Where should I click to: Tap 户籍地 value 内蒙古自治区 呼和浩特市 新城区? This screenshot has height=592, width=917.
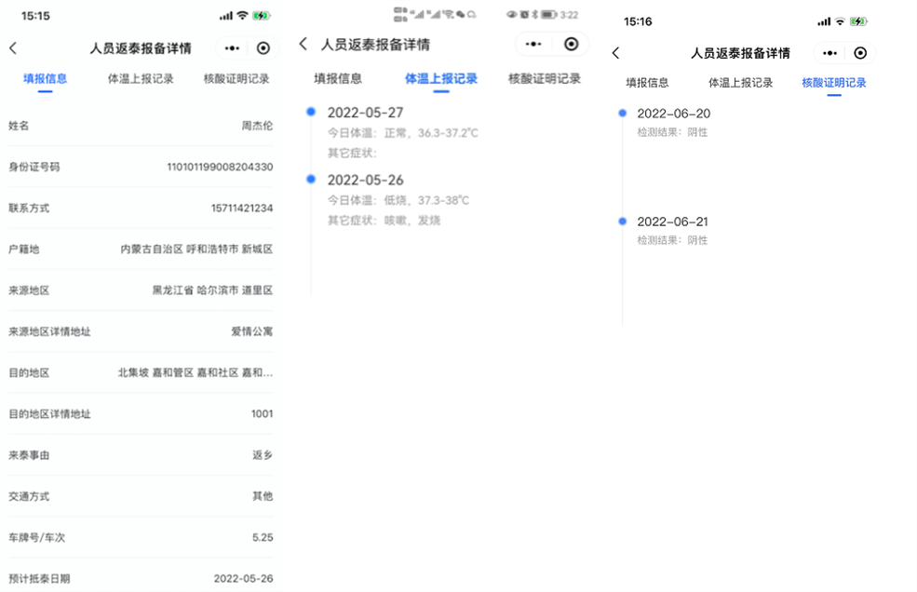(x=196, y=249)
